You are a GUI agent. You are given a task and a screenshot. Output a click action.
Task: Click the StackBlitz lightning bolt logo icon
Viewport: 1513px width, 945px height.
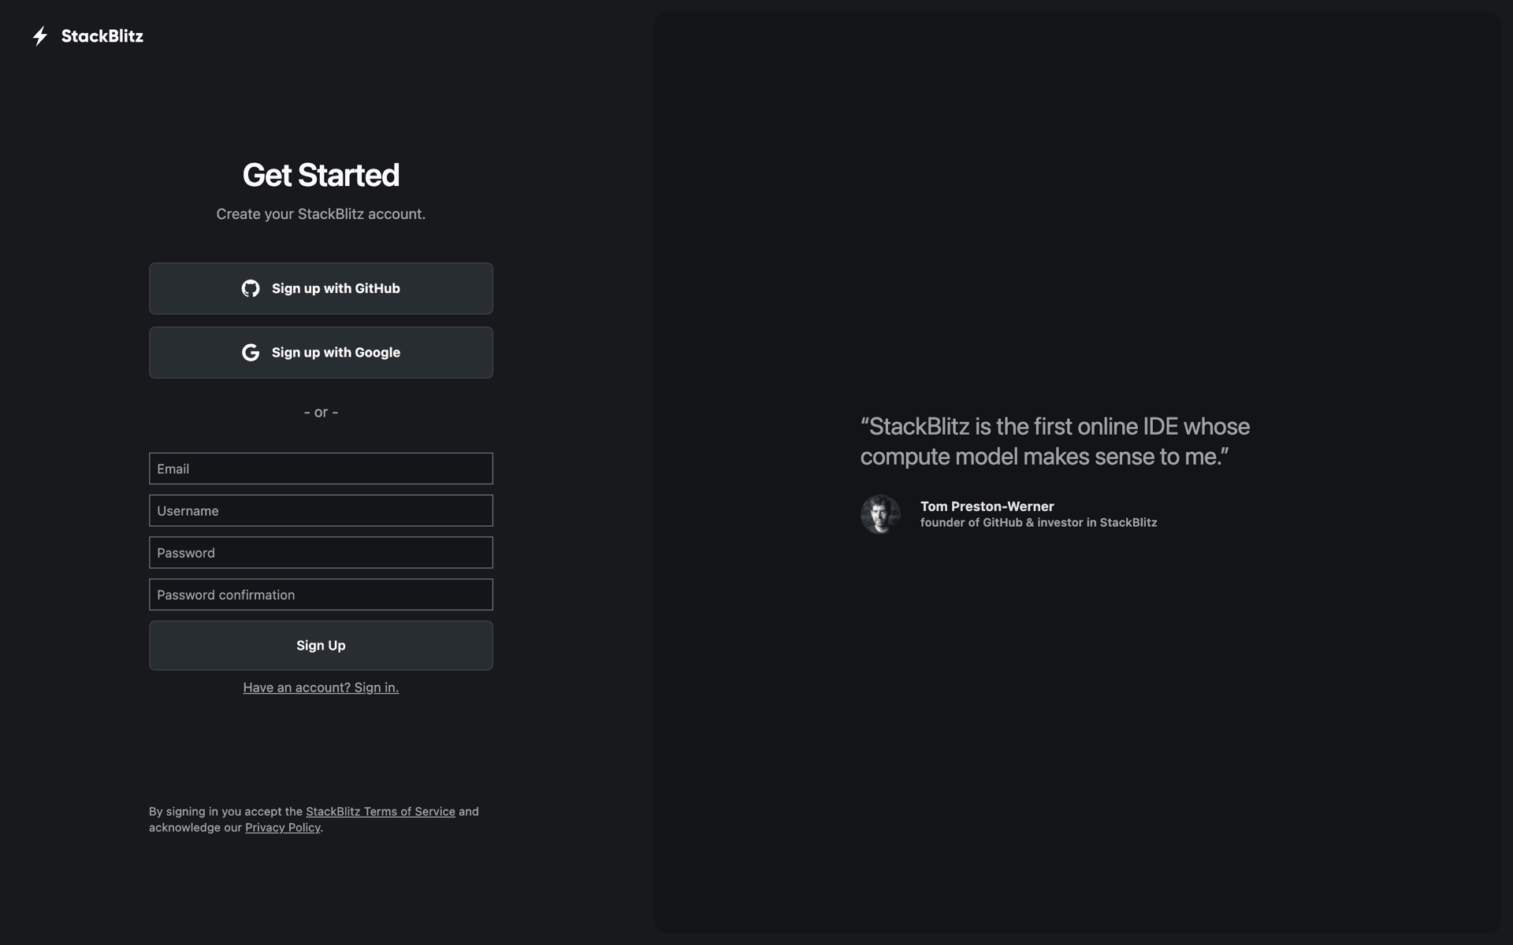[40, 36]
